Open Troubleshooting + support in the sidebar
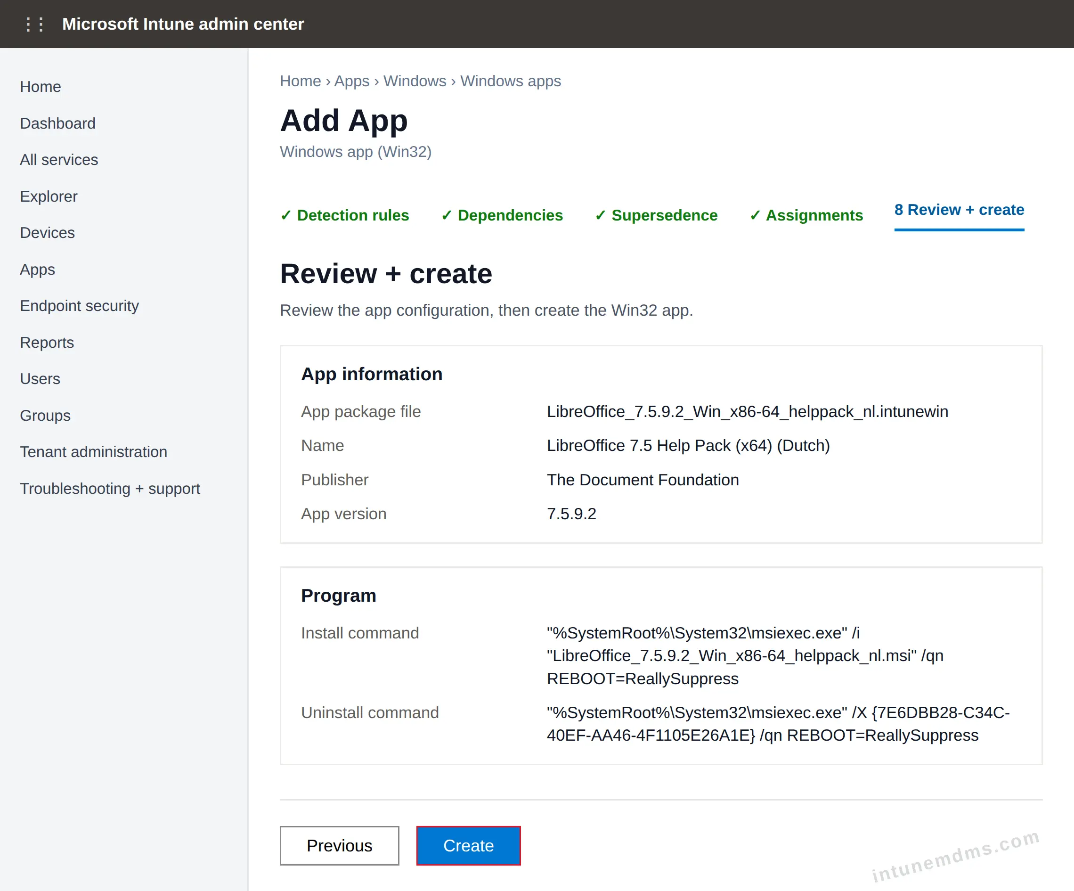Viewport: 1074px width, 891px height. click(110, 489)
